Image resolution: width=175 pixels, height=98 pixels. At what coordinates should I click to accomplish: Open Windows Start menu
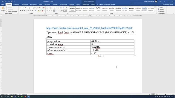tap(2, 97)
